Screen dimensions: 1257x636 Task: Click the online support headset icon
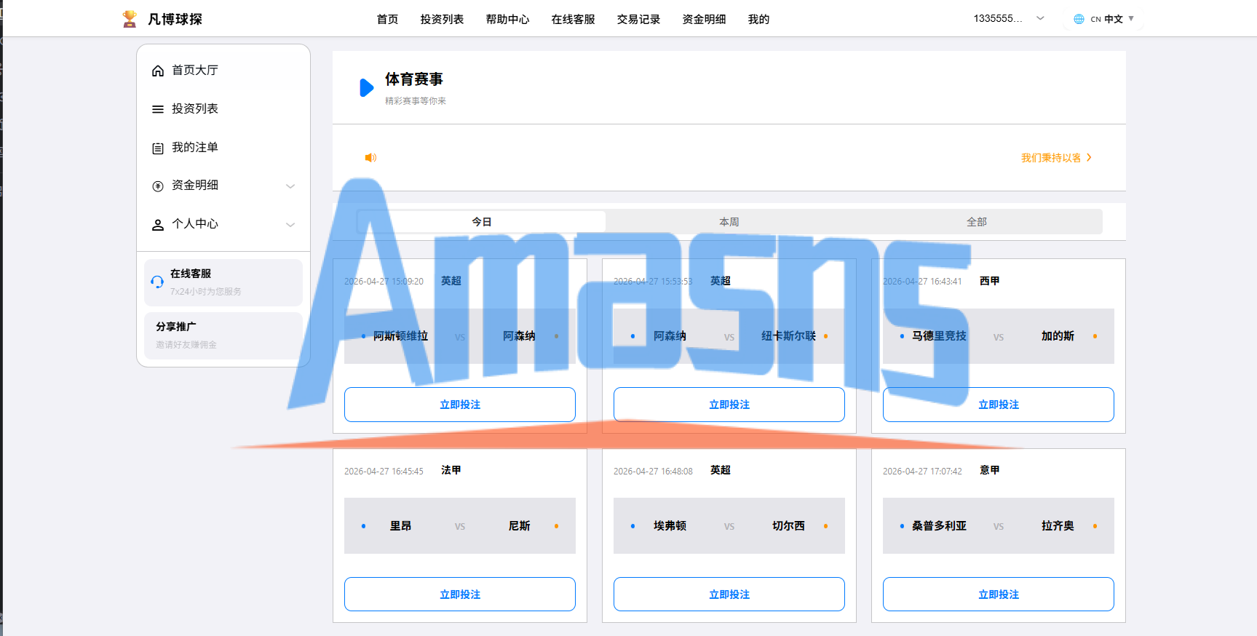pyautogui.click(x=157, y=282)
